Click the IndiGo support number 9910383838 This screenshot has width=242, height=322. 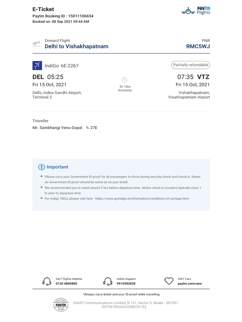tap(126, 284)
